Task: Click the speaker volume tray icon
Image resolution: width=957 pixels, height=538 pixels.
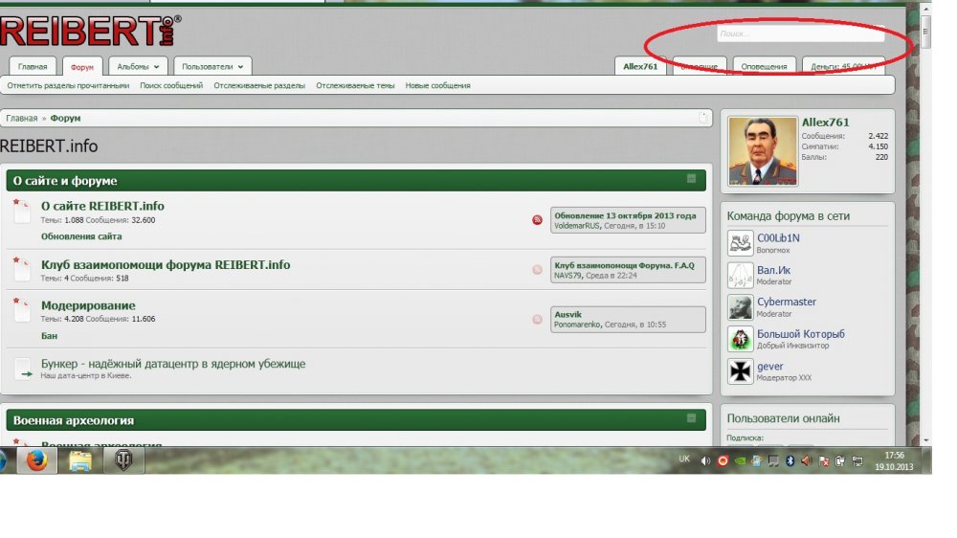Action: 705,461
